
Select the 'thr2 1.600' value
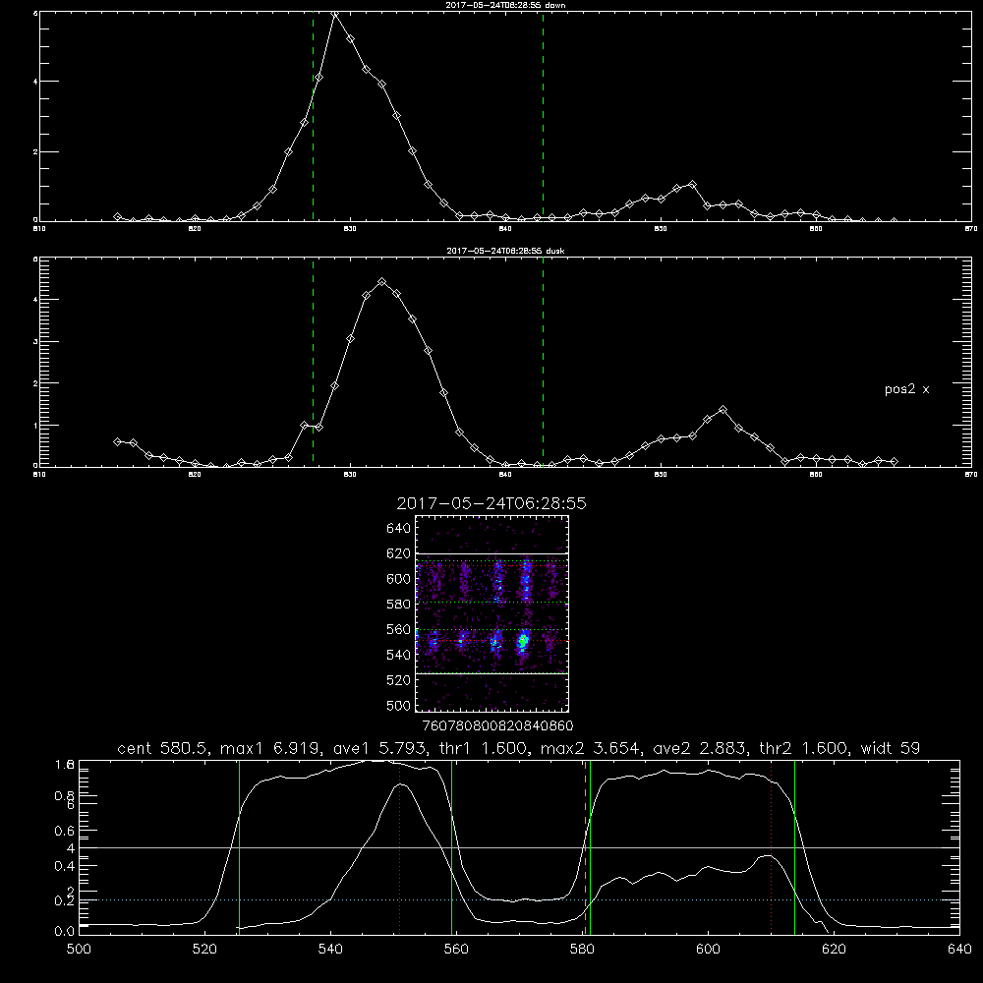pyautogui.click(x=804, y=748)
